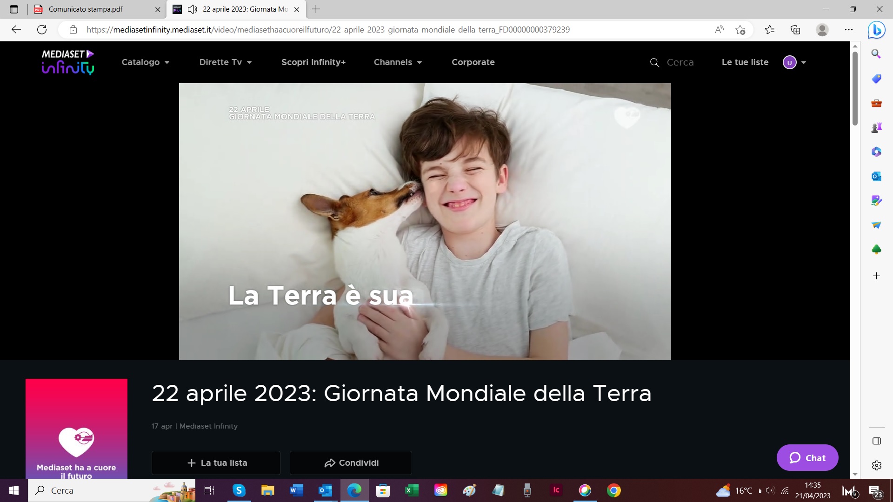Share the video with Condividi button
The width and height of the screenshot is (893, 502).
click(x=351, y=463)
